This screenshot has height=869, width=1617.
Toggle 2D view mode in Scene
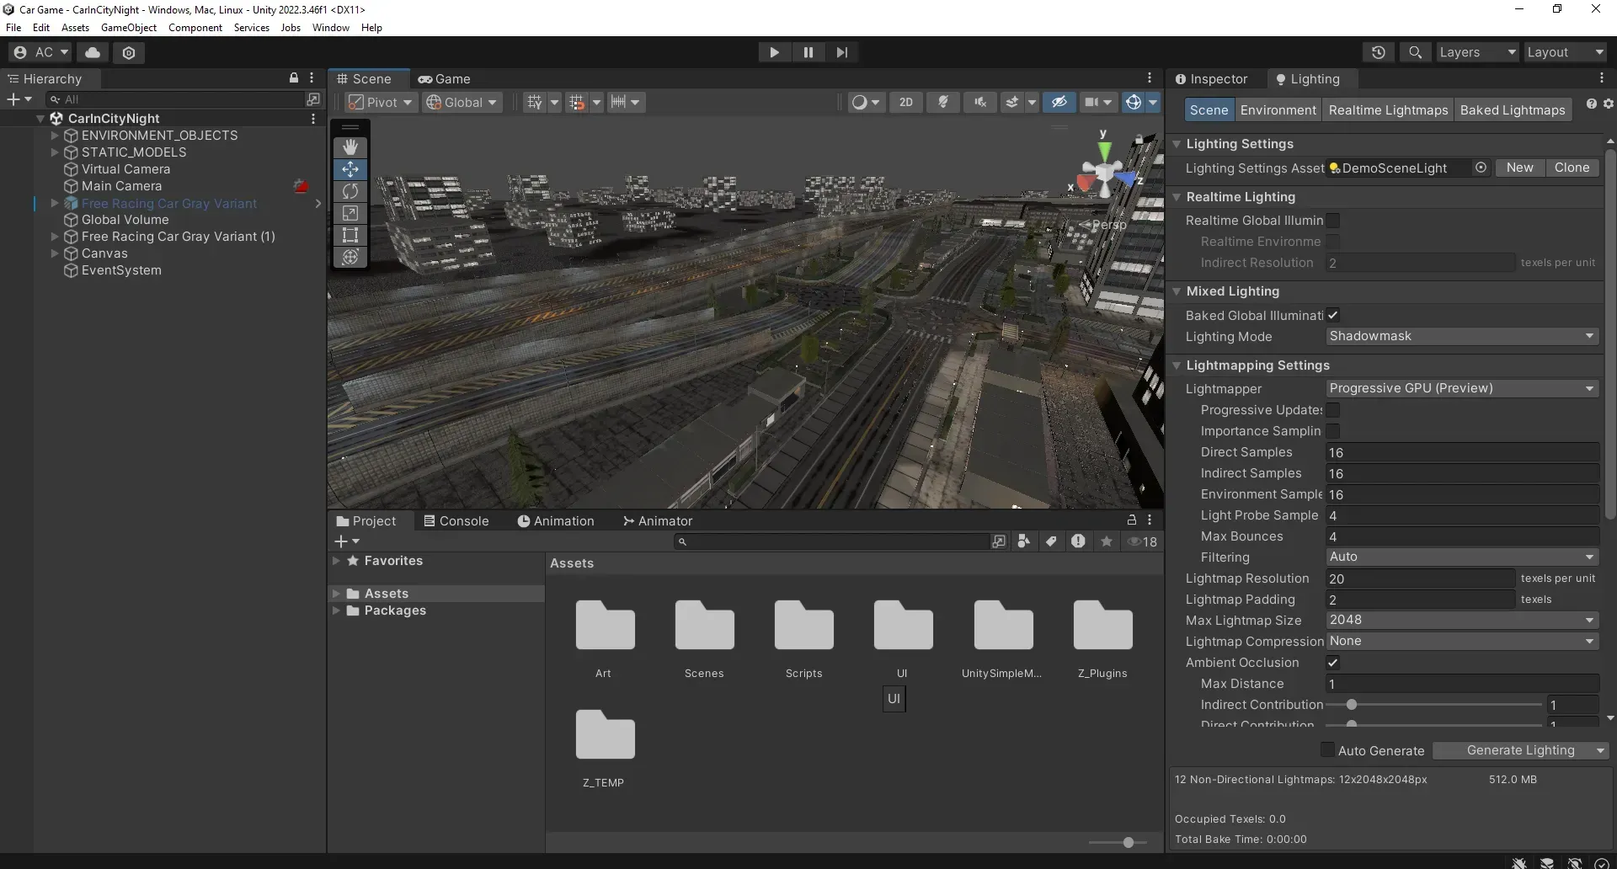point(906,102)
